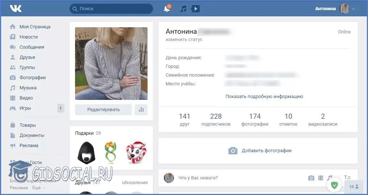368x195 pixels.
Task: Open Фотографии in the sidebar
Action: [x=33, y=78]
